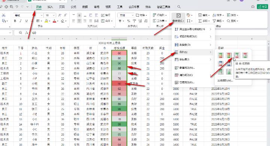Screen dimensions: 270x146
Task: Toggle justify horizontal alignment
Action: pyautogui.click(x=91, y=21)
